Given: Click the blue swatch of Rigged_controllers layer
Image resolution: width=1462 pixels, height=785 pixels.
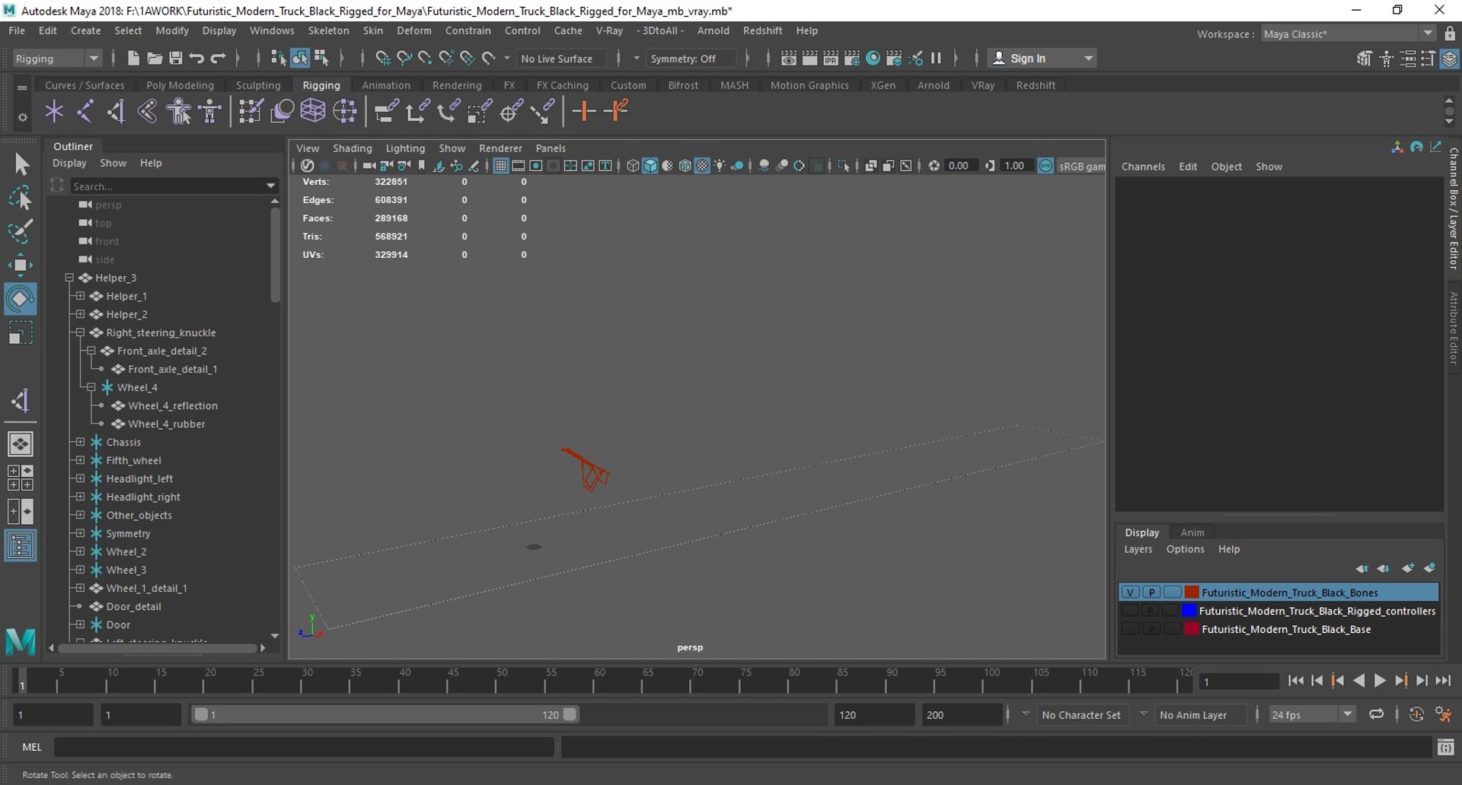Looking at the screenshot, I should [1189, 611].
